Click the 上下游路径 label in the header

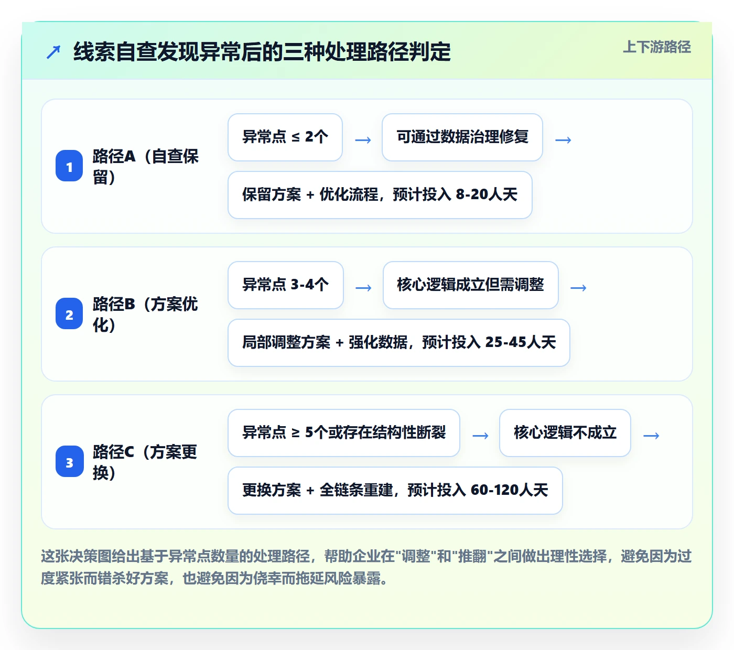click(657, 47)
